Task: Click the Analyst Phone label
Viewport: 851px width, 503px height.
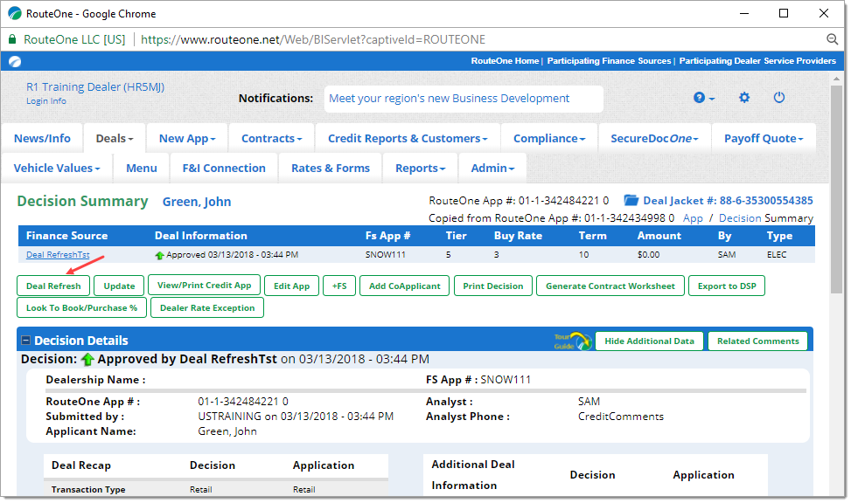Action: pyautogui.click(x=468, y=417)
